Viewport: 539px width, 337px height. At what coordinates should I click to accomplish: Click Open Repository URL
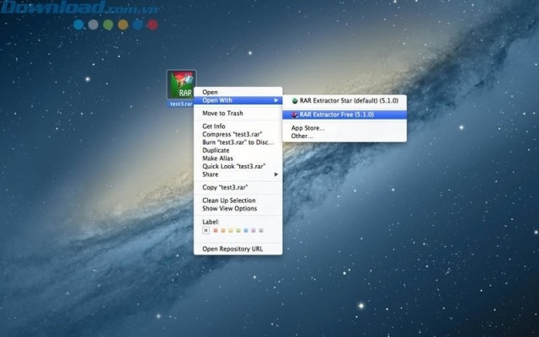pos(234,249)
